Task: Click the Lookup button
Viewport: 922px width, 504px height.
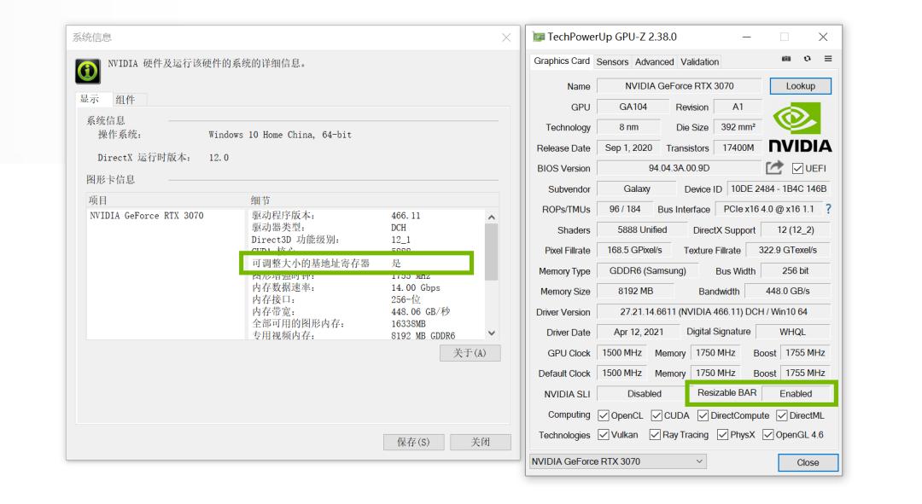Action: point(801,85)
